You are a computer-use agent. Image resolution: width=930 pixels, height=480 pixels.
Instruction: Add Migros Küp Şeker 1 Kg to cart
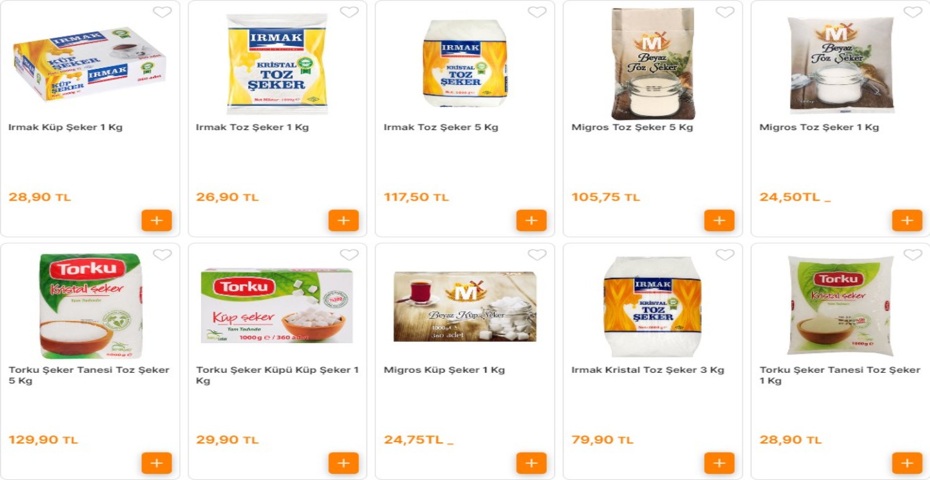[531, 463]
